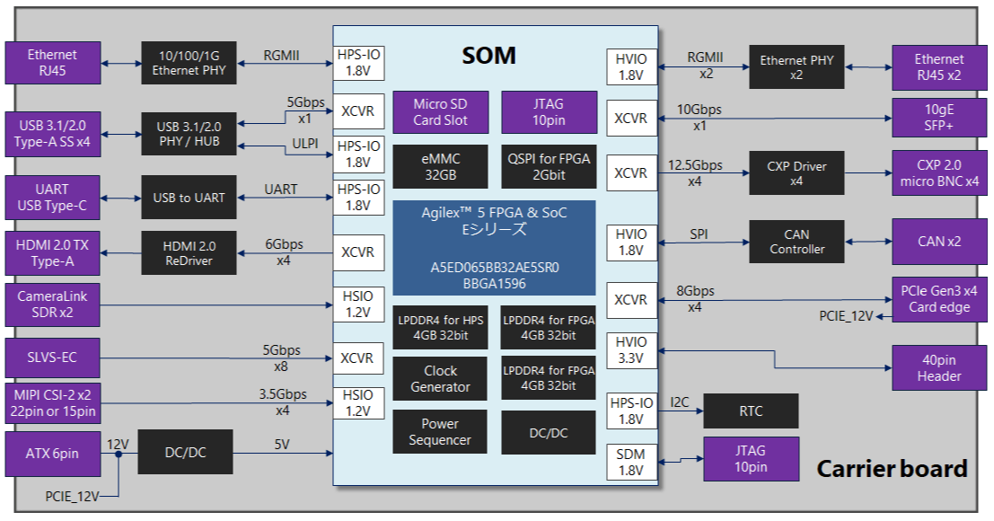This screenshot has height=521, width=994.
Task: Select the CXP Driver x4 block
Action: 796,173
